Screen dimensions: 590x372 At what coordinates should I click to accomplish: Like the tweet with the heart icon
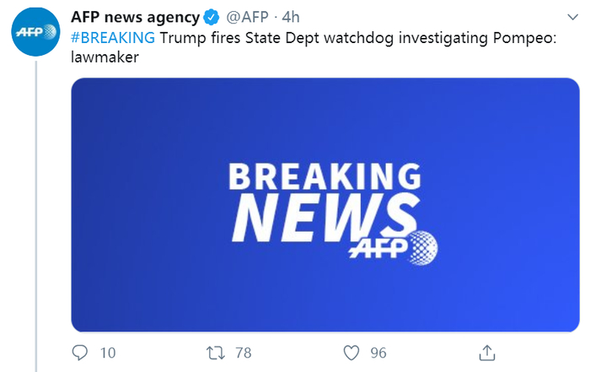click(351, 352)
